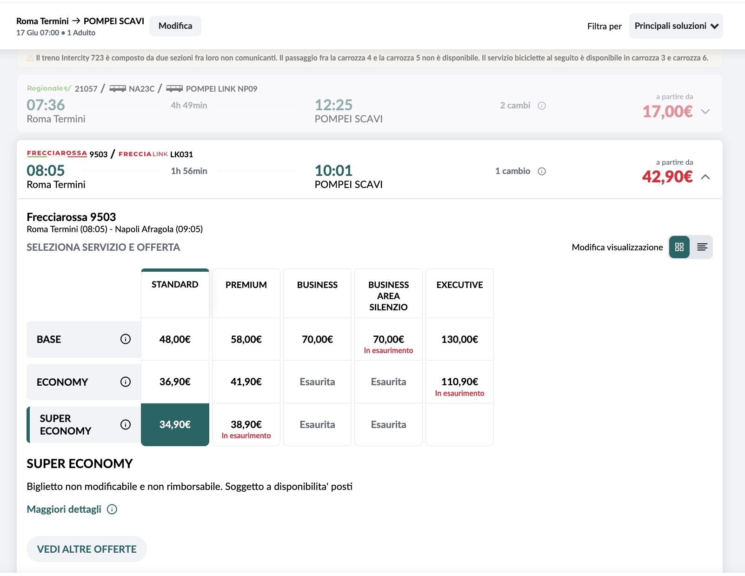Select the STANDARD service column
Screen dimensions: 745x576
pyautogui.click(x=175, y=294)
